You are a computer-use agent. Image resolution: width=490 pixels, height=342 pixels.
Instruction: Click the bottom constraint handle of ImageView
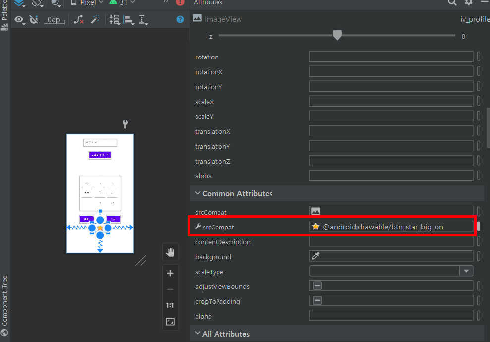pos(100,235)
